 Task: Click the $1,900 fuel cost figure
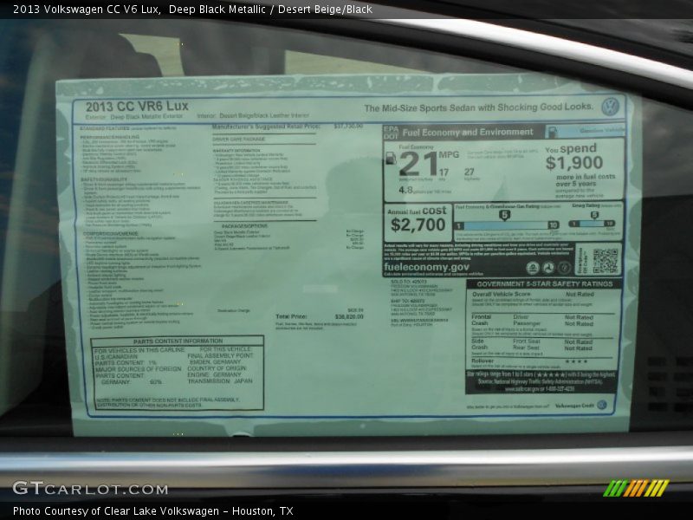pyautogui.click(x=573, y=163)
